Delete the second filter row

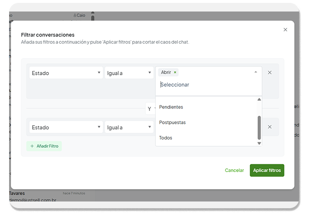point(269,127)
